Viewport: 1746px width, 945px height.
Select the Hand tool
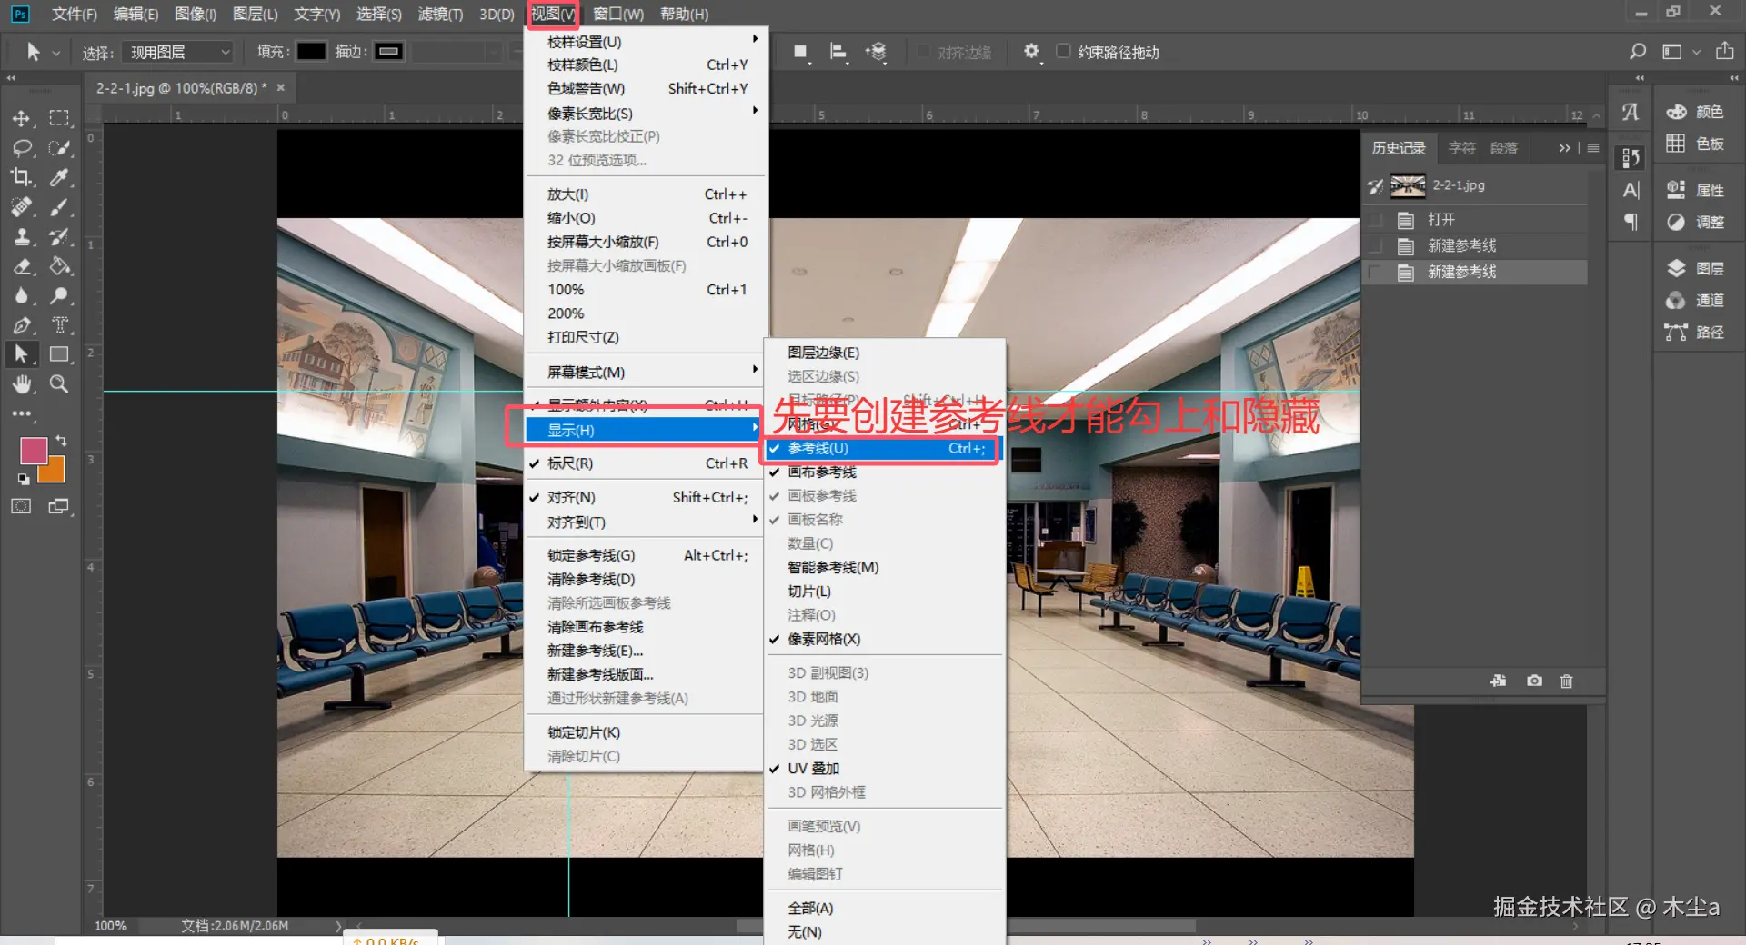coord(21,384)
